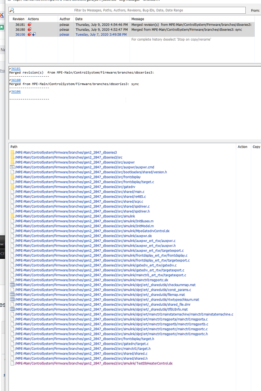
Task: Click the file icon for shared_file.dmr
Action: pyautogui.click(x=12, y=305)
